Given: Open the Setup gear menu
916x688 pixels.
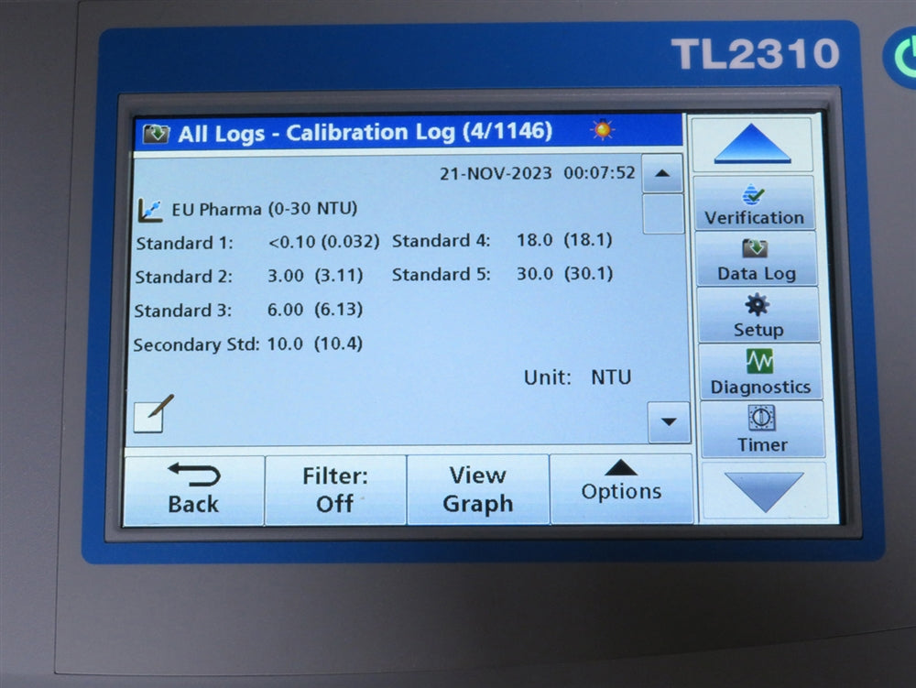Looking at the screenshot, I should click(758, 315).
